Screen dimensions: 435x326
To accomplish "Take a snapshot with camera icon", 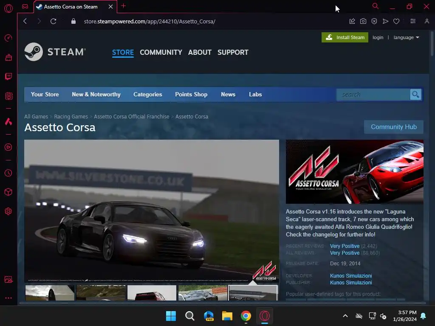I will click(363, 21).
